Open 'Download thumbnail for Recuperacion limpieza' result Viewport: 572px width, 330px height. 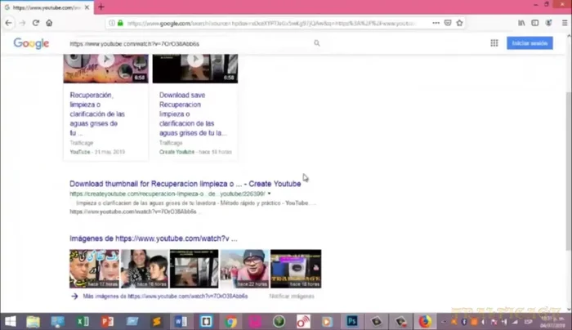tap(185, 184)
